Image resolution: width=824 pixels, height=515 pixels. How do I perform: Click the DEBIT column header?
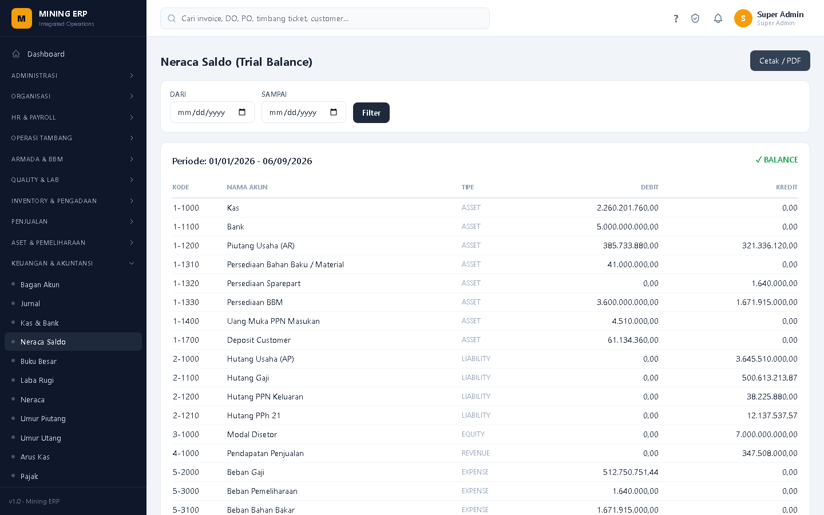(649, 187)
